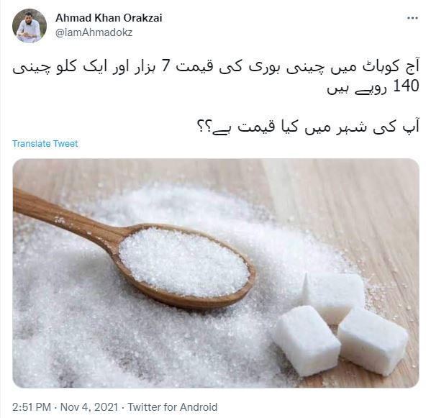Open the tweet's three-dot more options menu

(x=412, y=18)
